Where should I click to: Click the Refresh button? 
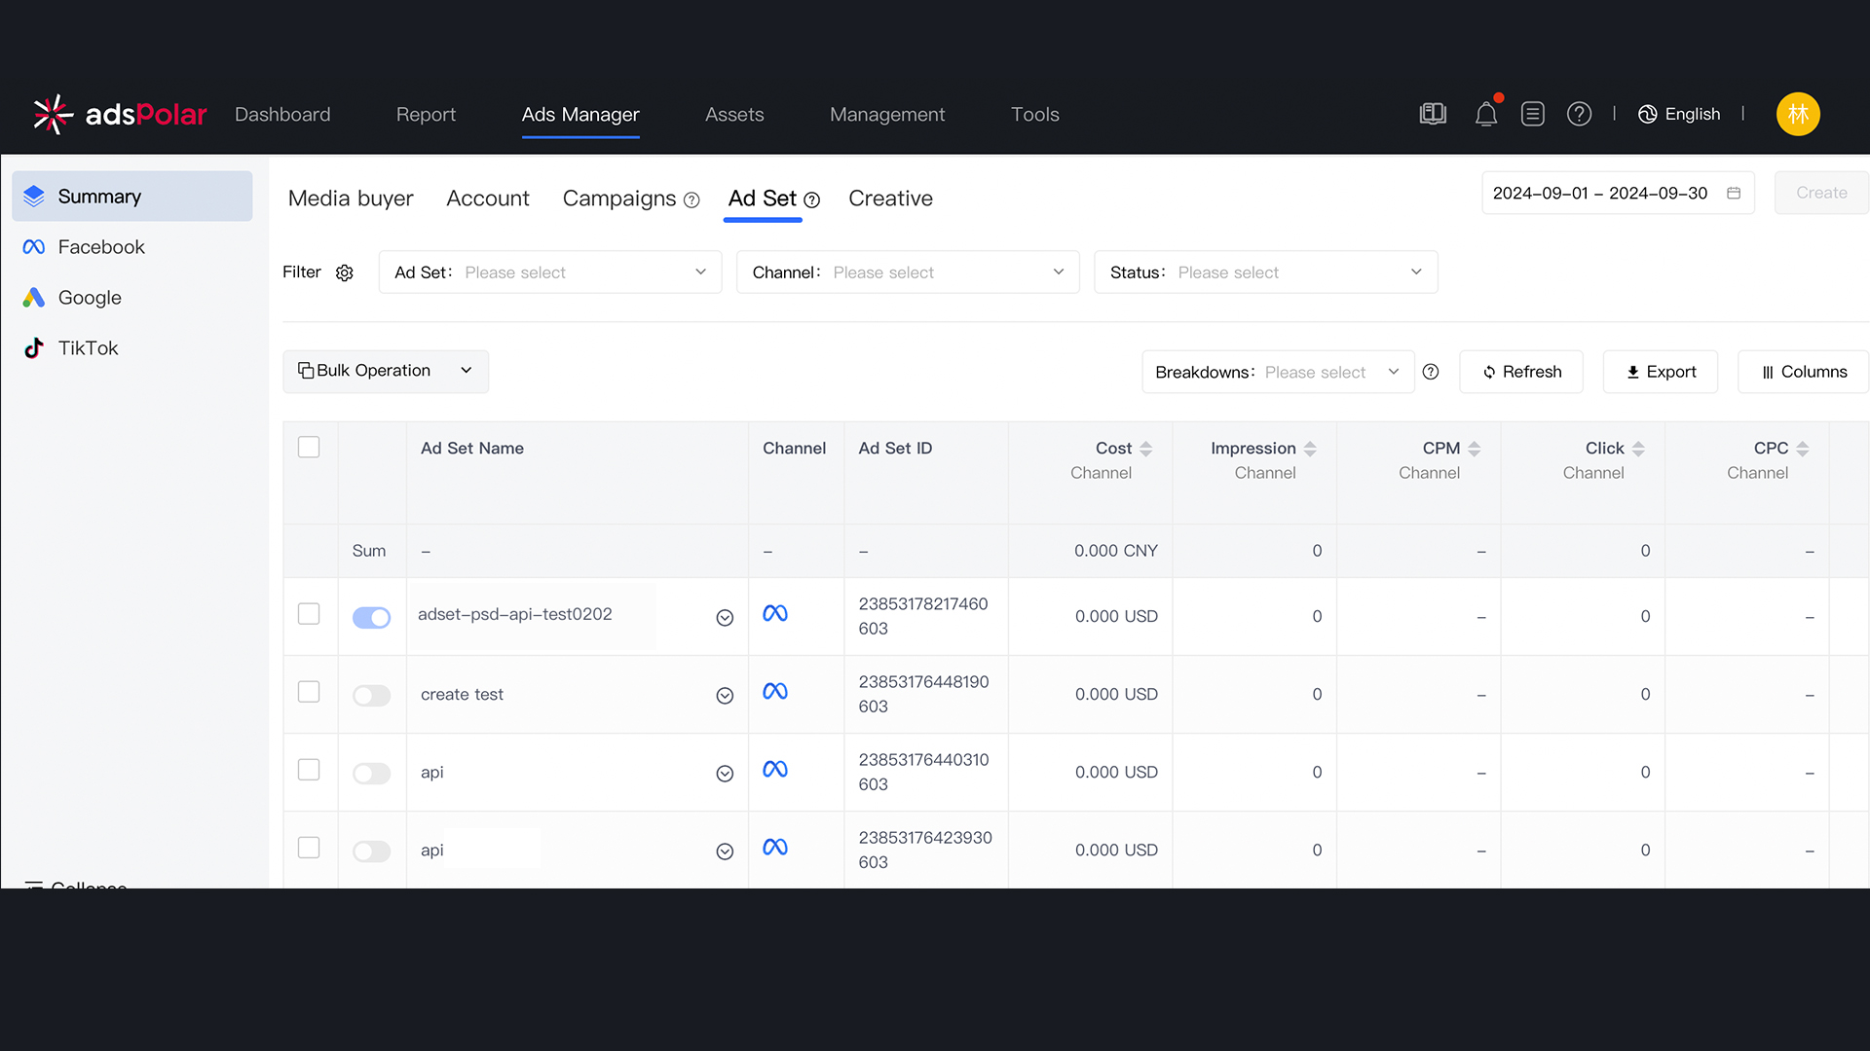pos(1521,372)
